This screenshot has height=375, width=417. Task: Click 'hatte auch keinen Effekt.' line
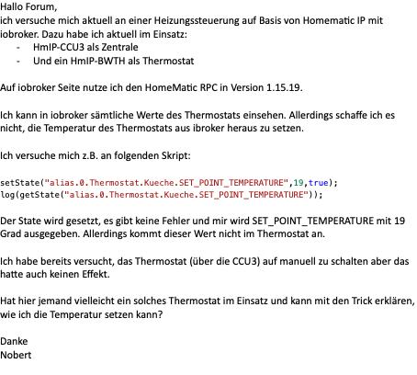pyautogui.click(x=55, y=274)
